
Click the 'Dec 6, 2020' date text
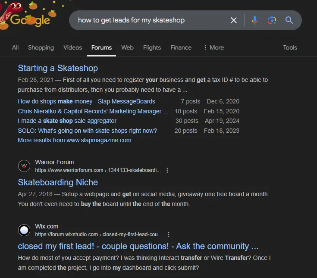click(x=223, y=101)
